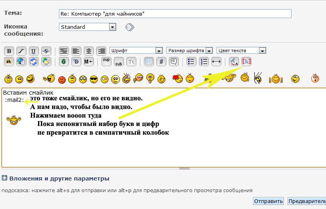Insert the pointing and laughing emoticon

click(x=49, y=79)
